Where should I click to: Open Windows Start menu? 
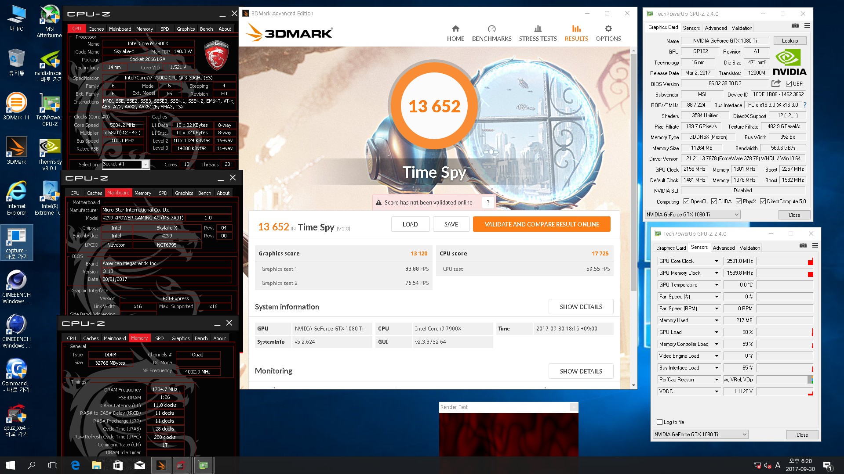tap(11, 465)
